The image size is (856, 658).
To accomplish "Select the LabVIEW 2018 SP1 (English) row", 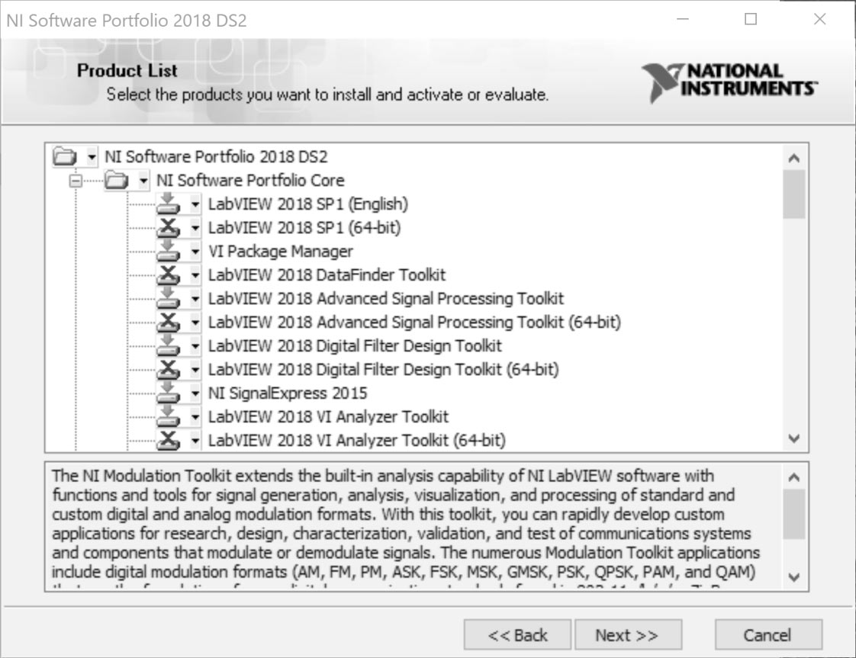I will click(x=308, y=204).
